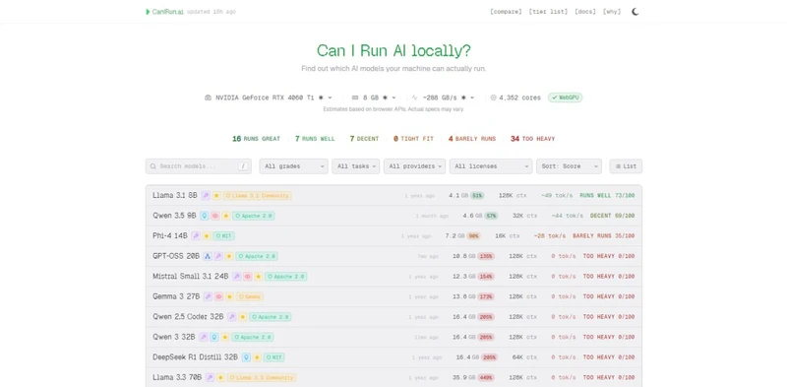Image resolution: width=787 pixels, height=387 pixels.
Task: Filter by 7 DECENT
Action: coord(364,139)
